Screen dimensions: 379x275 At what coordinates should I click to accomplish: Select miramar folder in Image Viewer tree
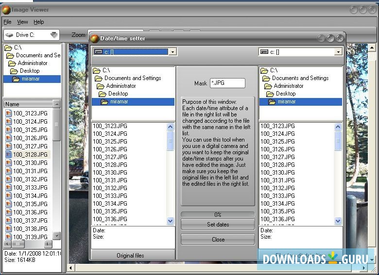coord(32,79)
